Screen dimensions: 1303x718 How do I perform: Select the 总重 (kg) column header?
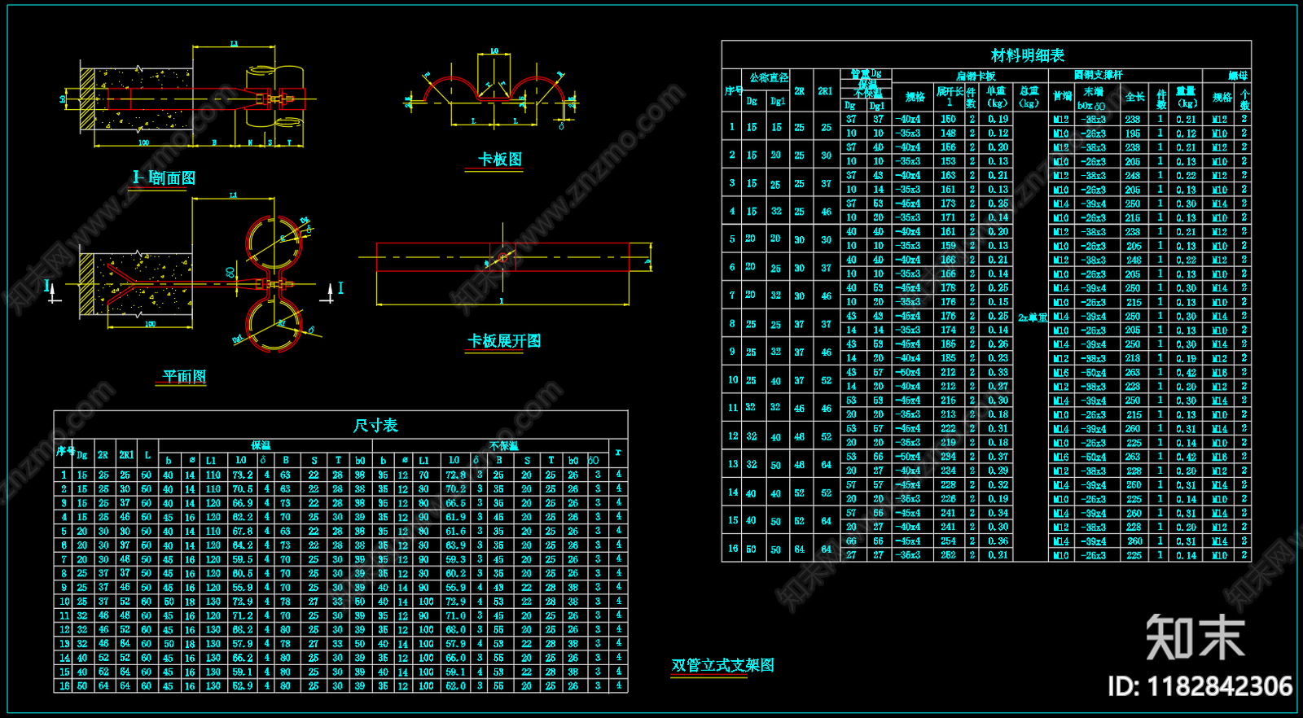[1029, 97]
